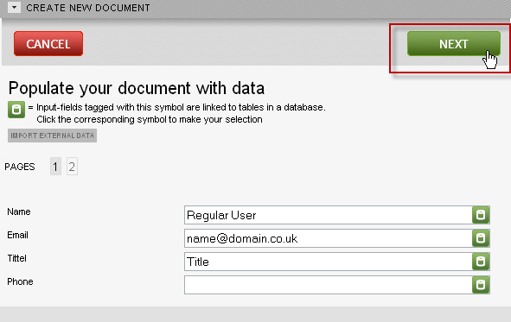Click the Email field label
Viewport: 511px width, 322px height.
[17, 235]
